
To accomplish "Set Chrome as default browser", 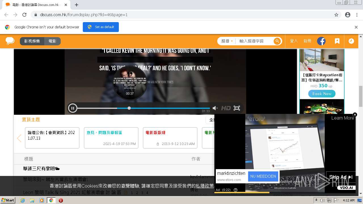I will pyautogui.click(x=101, y=27).
